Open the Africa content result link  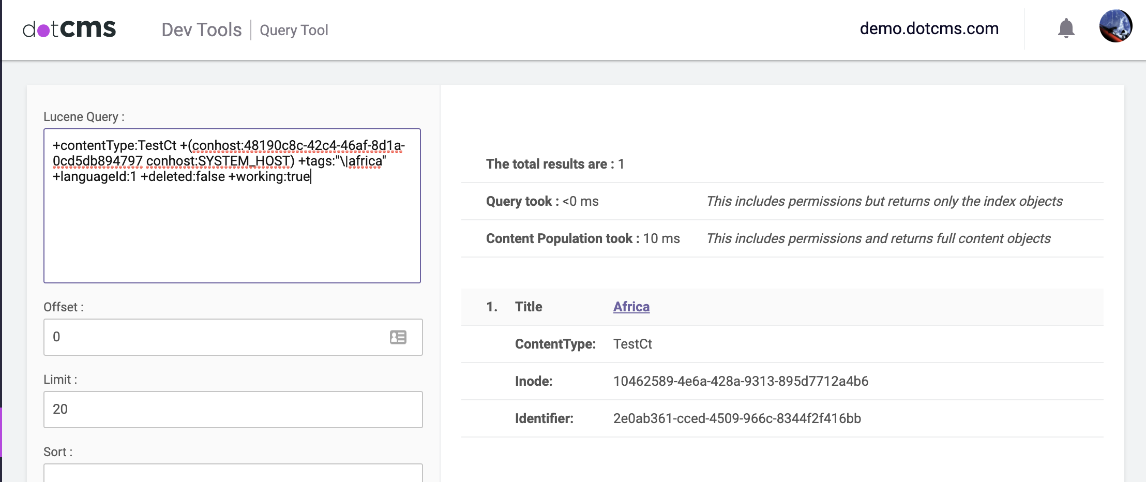(x=631, y=306)
